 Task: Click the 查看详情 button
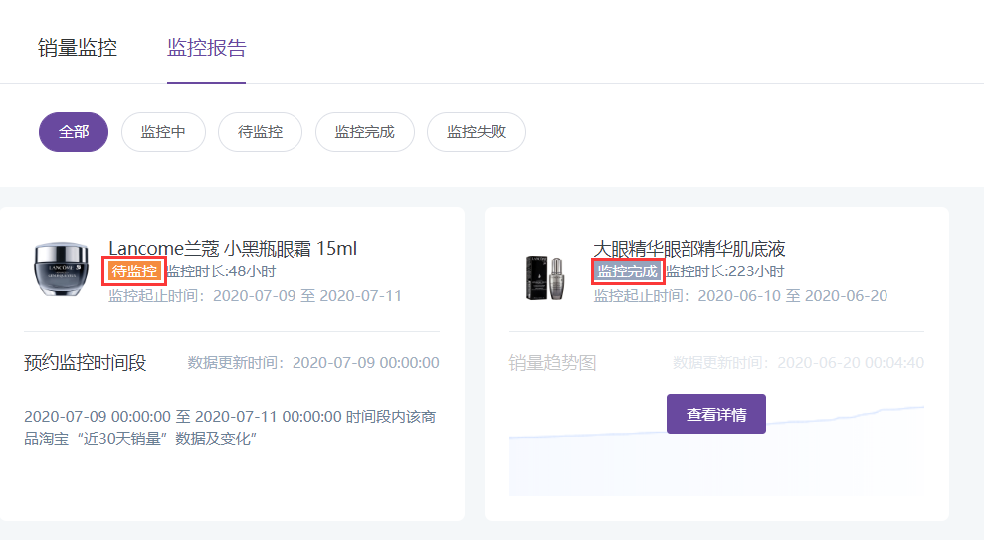(716, 414)
